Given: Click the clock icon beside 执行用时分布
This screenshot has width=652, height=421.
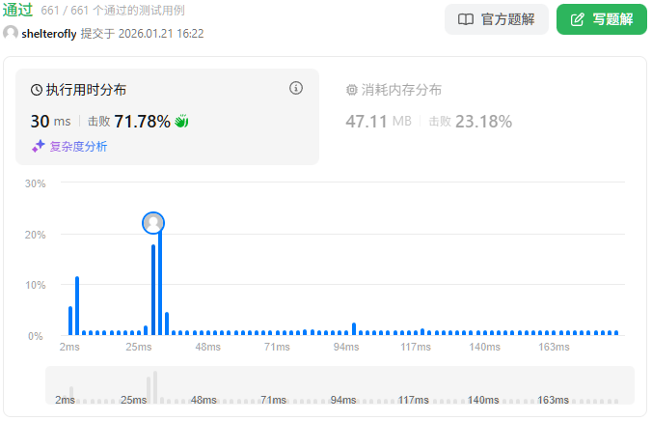Looking at the screenshot, I should 37,90.
